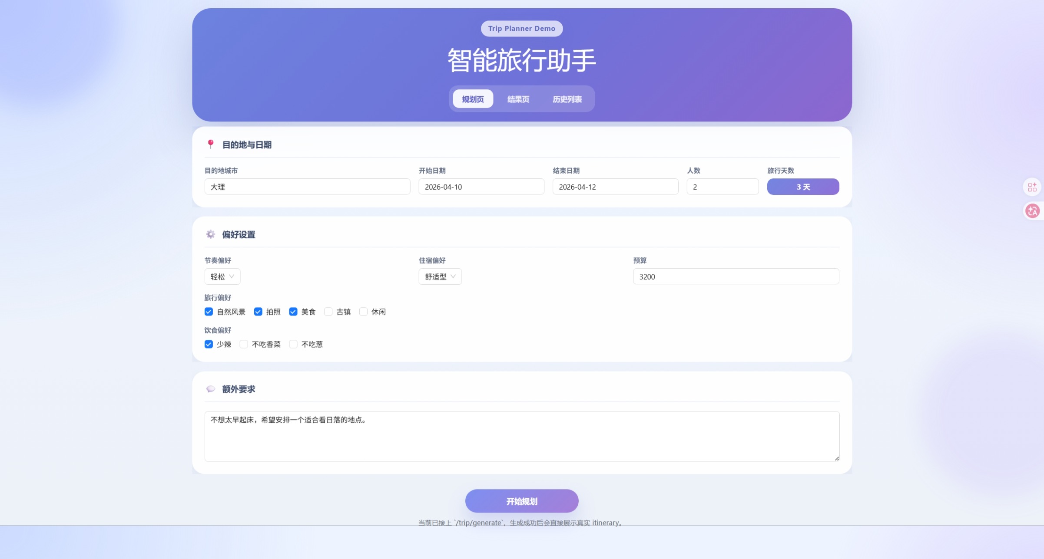Uncheck the 少辣 dietary checkbox
The width and height of the screenshot is (1044, 559).
[x=209, y=344]
